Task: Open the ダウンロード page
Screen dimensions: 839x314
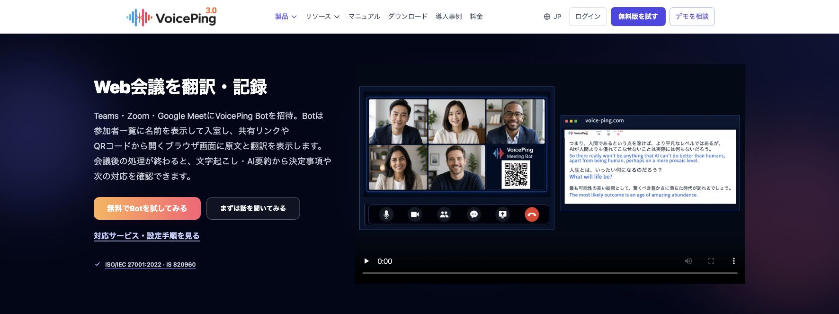Action: [408, 17]
